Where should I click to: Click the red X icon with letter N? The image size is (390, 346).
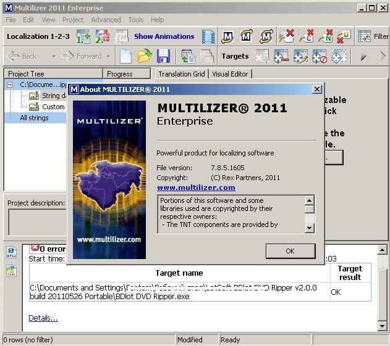click(325, 36)
